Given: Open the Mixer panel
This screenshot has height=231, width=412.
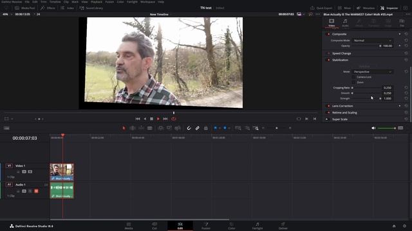Looking at the screenshot, I should point(344,8).
